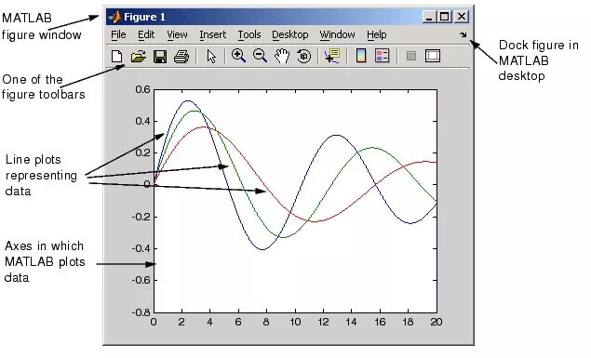This screenshot has height=358, width=591.
Task: Minimize the Figure 1 window
Action: (429, 17)
